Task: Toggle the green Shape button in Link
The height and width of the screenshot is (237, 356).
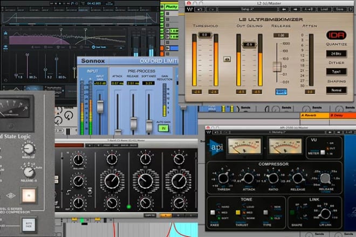Action: coord(292,212)
